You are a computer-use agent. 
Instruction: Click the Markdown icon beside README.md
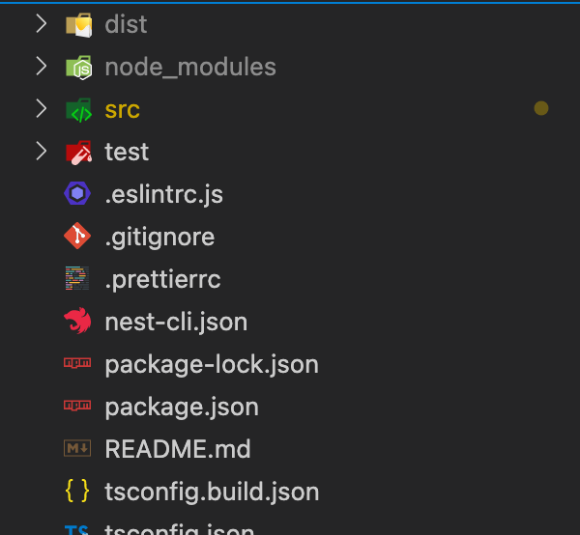click(x=77, y=448)
